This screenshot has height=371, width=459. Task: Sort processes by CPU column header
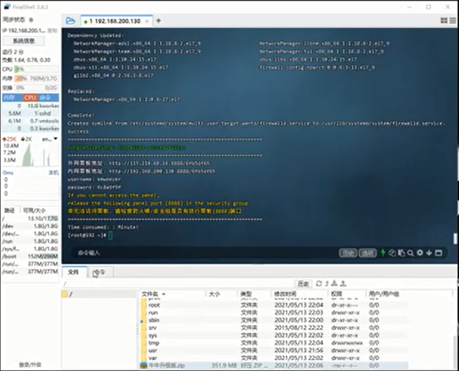30,98
